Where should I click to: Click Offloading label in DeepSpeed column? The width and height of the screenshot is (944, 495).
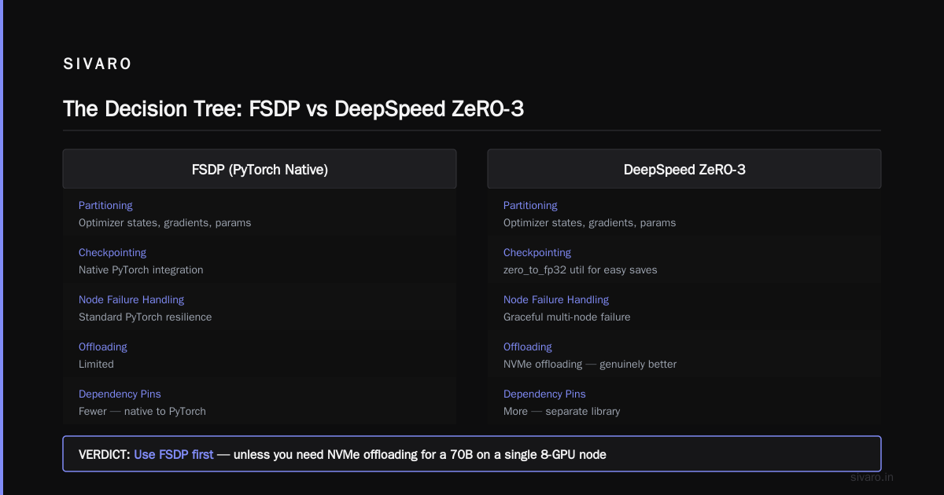(x=528, y=346)
